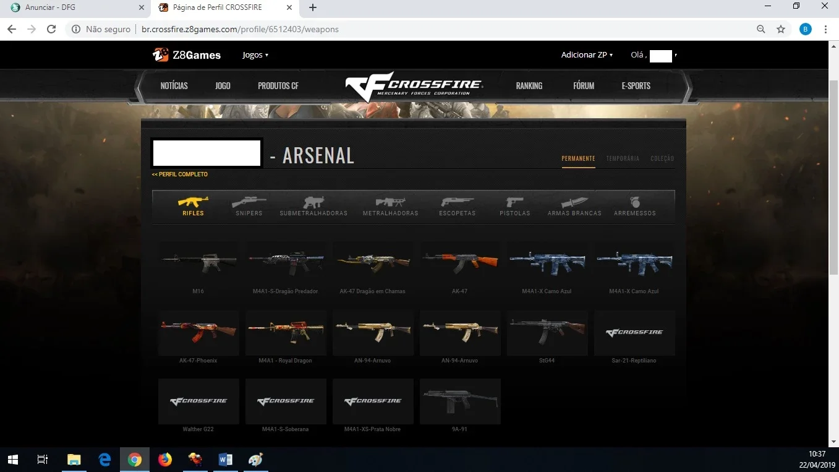
Task: Switch to the Temporária tab
Action: [x=623, y=159]
